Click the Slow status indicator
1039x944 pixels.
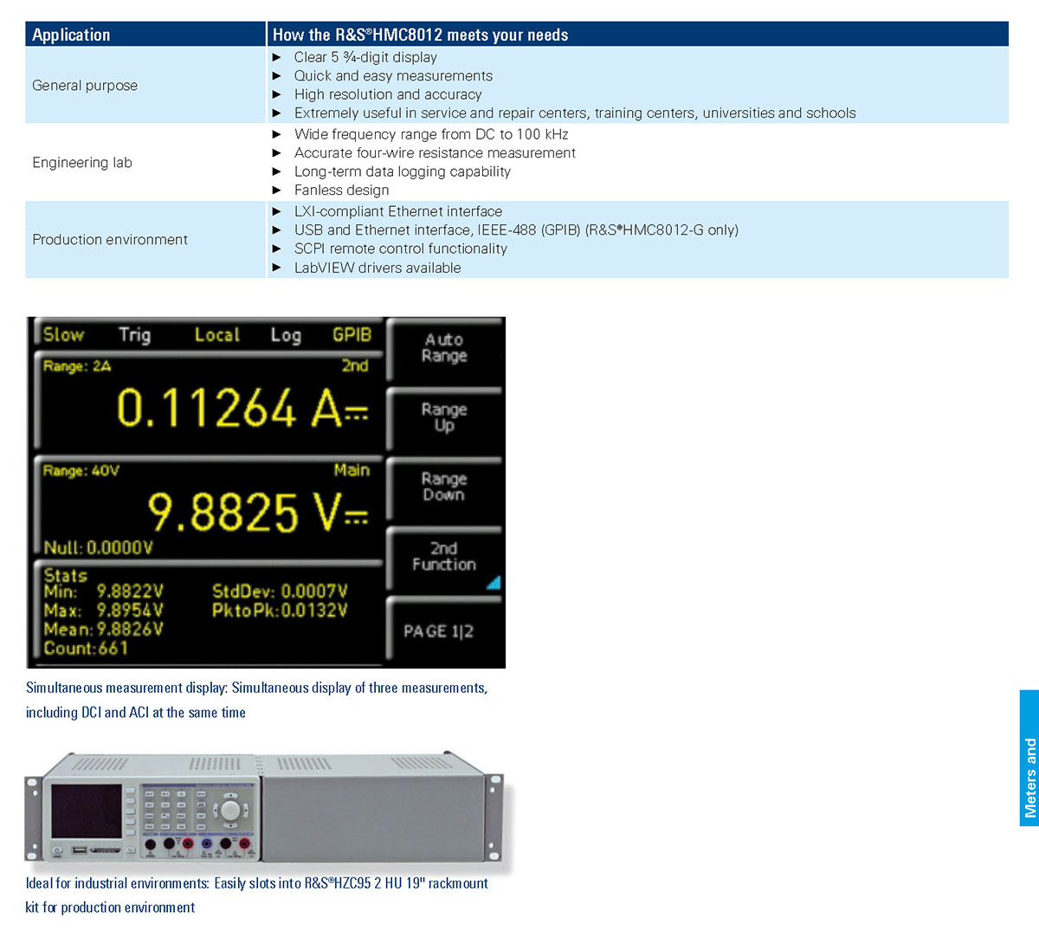(64, 334)
